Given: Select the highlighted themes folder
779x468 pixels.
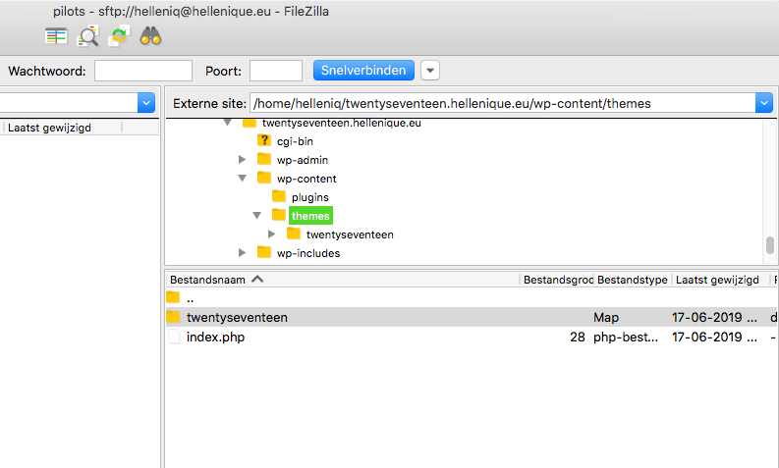Looking at the screenshot, I should coord(310,216).
